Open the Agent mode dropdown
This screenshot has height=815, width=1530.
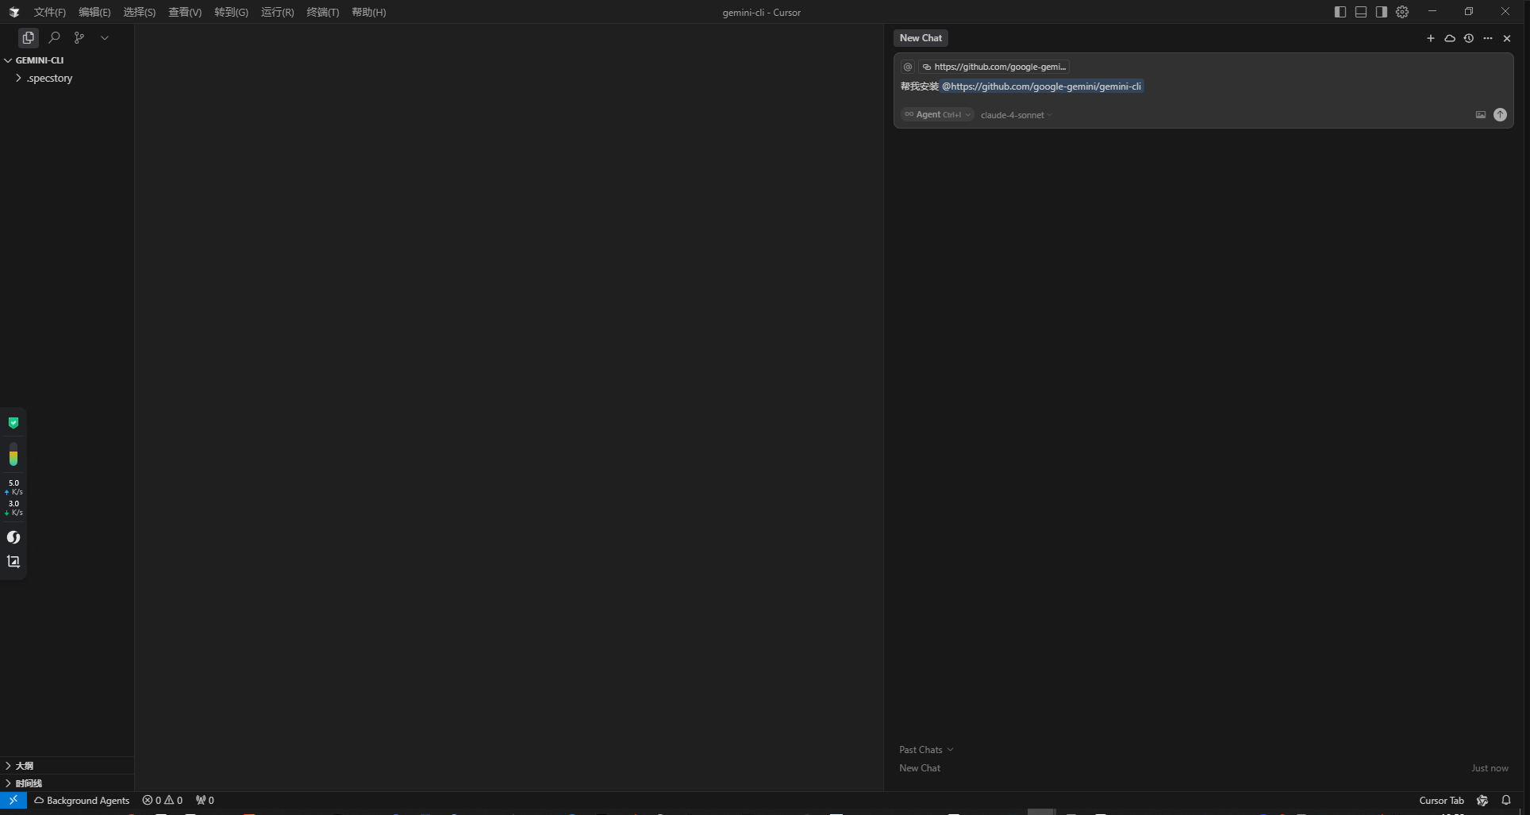[937, 114]
